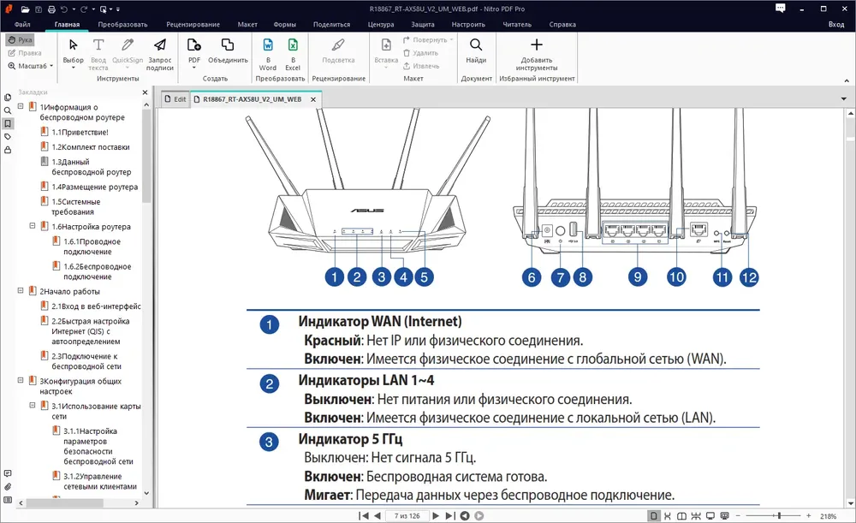Jump to the first page
856x523 pixels.
(363, 516)
